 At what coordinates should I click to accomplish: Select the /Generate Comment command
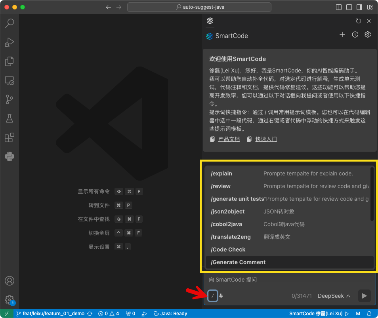pyautogui.click(x=290, y=262)
